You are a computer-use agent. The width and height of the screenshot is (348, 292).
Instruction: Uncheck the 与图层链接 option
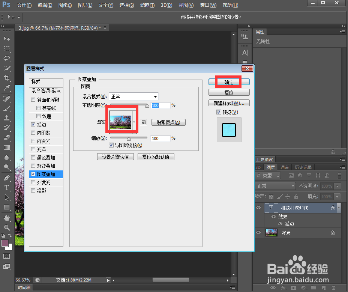(x=111, y=145)
